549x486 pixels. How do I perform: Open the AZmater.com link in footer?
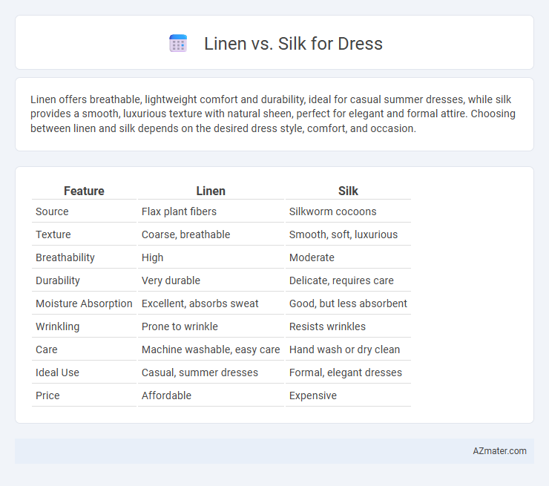point(499,451)
